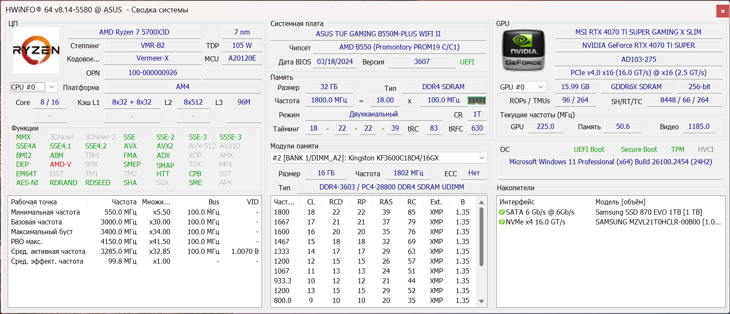Click the AMD Ryzen 7 5700X3D name field

pos(134,32)
